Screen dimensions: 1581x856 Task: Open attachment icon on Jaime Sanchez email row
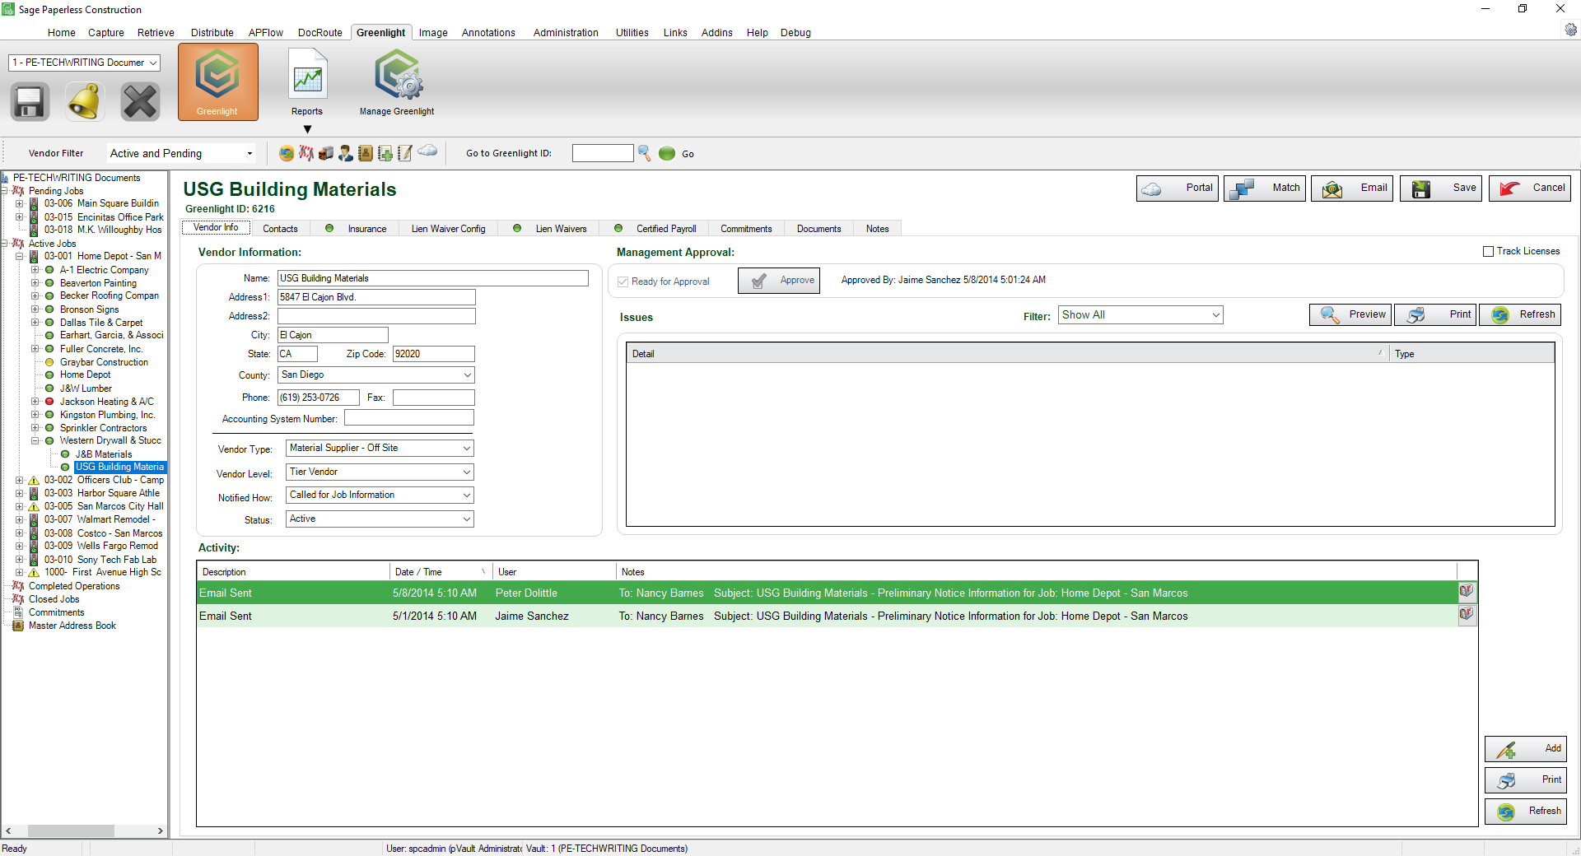(x=1467, y=614)
